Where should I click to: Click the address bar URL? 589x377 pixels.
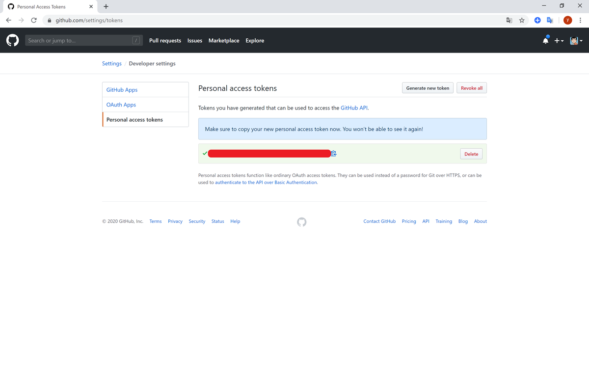pos(89,21)
